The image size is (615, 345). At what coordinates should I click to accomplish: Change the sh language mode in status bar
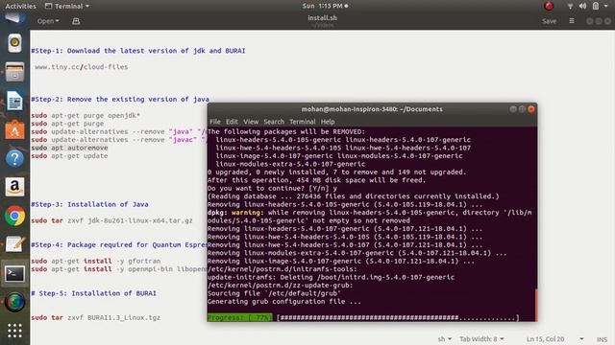pyautogui.click(x=445, y=338)
